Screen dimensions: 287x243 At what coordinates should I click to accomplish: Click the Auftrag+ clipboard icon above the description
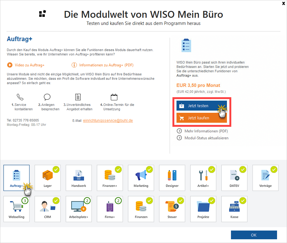(186, 45)
